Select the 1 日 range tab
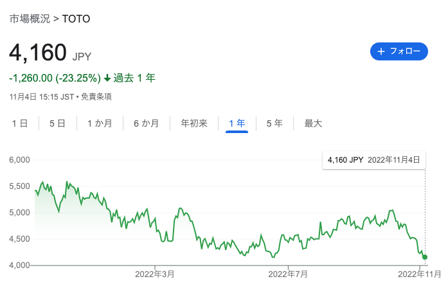 (20, 123)
